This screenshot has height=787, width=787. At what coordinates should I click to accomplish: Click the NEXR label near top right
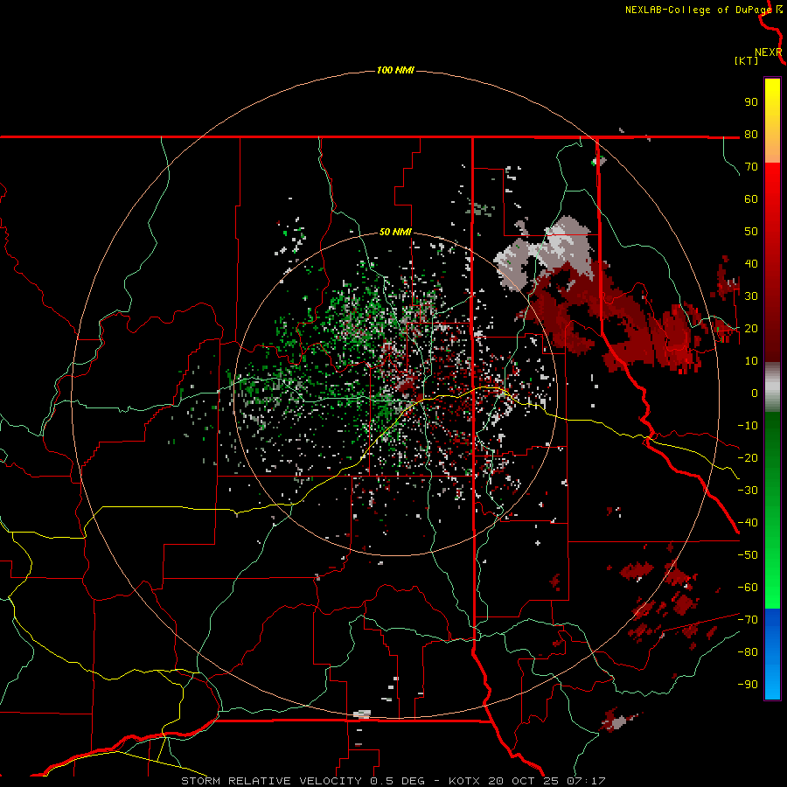click(768, 52)
